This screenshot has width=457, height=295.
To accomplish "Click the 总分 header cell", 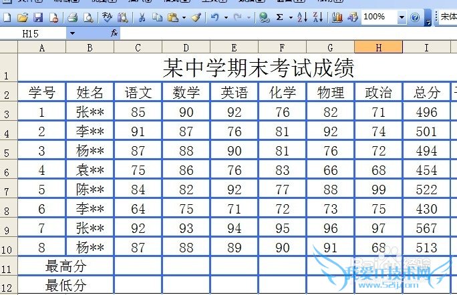I will point(426,92).
